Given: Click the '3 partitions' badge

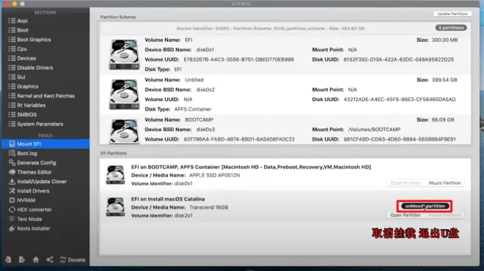Looking at the screenshot, I should 451,28.
